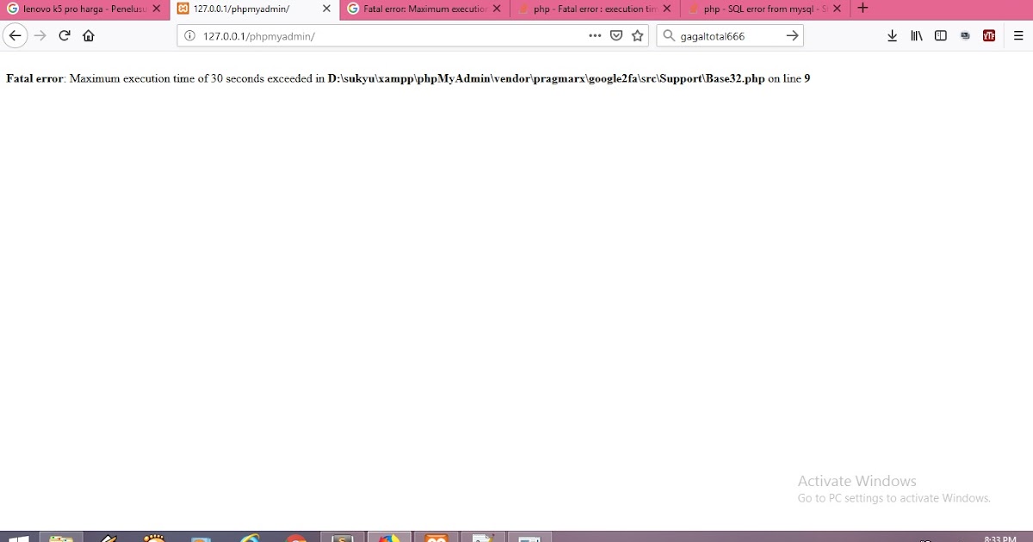Select the 127.0.0.1/phpmyadmin/ tab
Screen dimensions: 1033x542
click(x=255, y=9)
